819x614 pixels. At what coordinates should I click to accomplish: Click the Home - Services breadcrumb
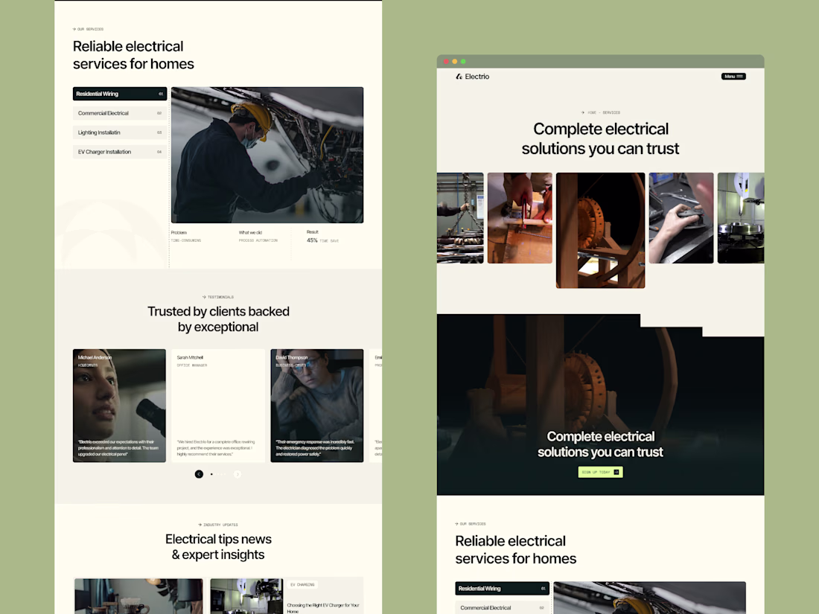coord(601,112)
